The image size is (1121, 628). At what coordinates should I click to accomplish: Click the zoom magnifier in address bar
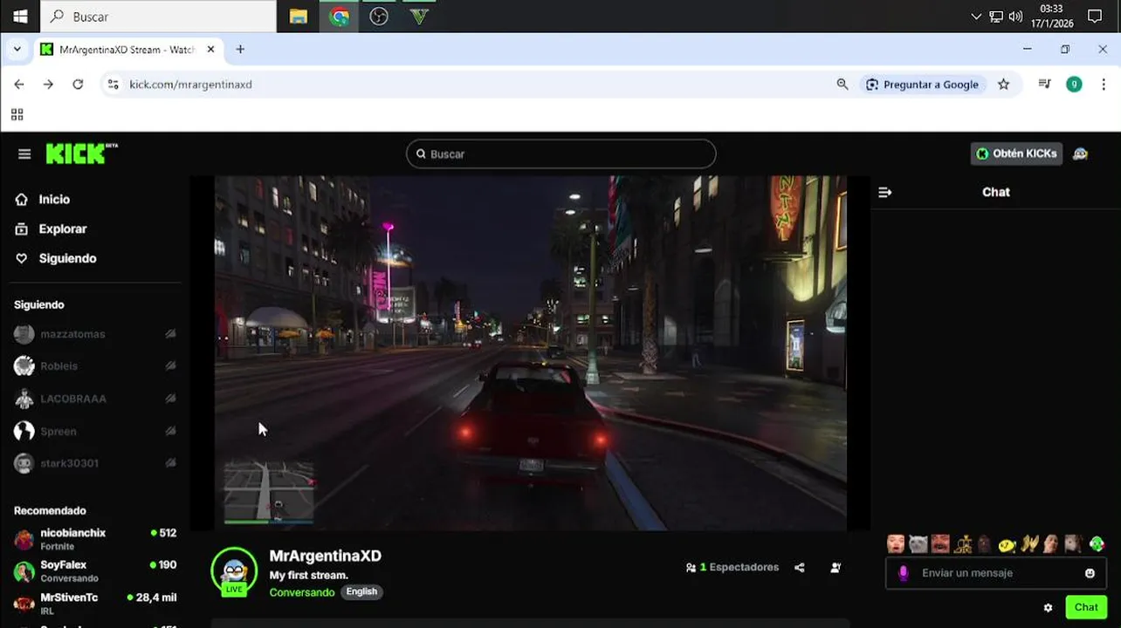coord(842,85)
